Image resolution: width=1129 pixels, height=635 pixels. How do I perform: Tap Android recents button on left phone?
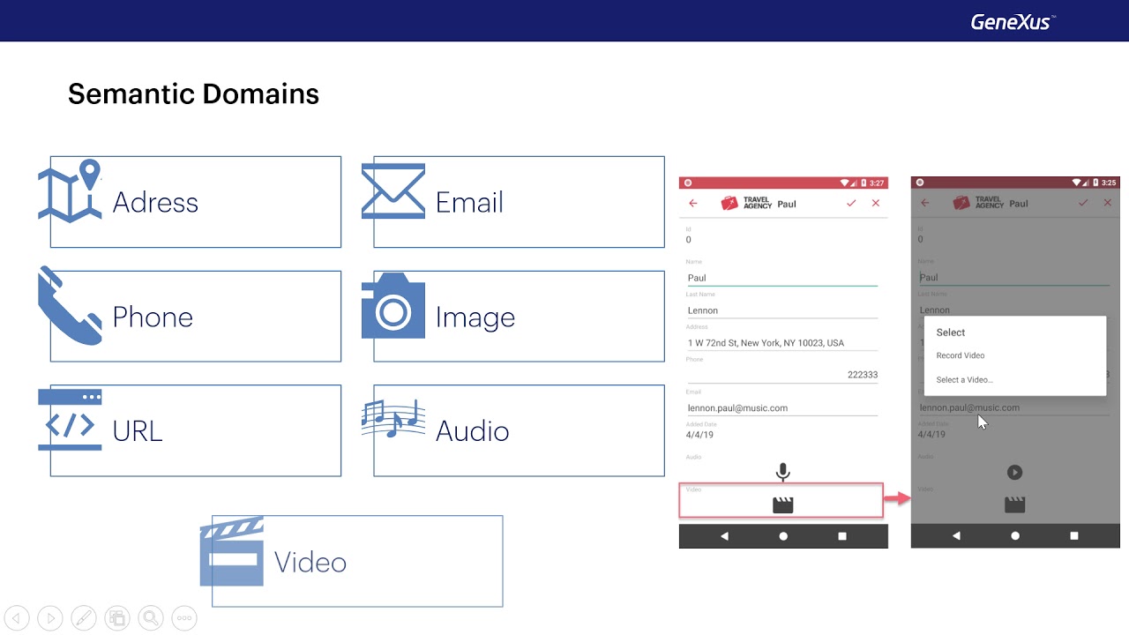click(x=842, y=536)
